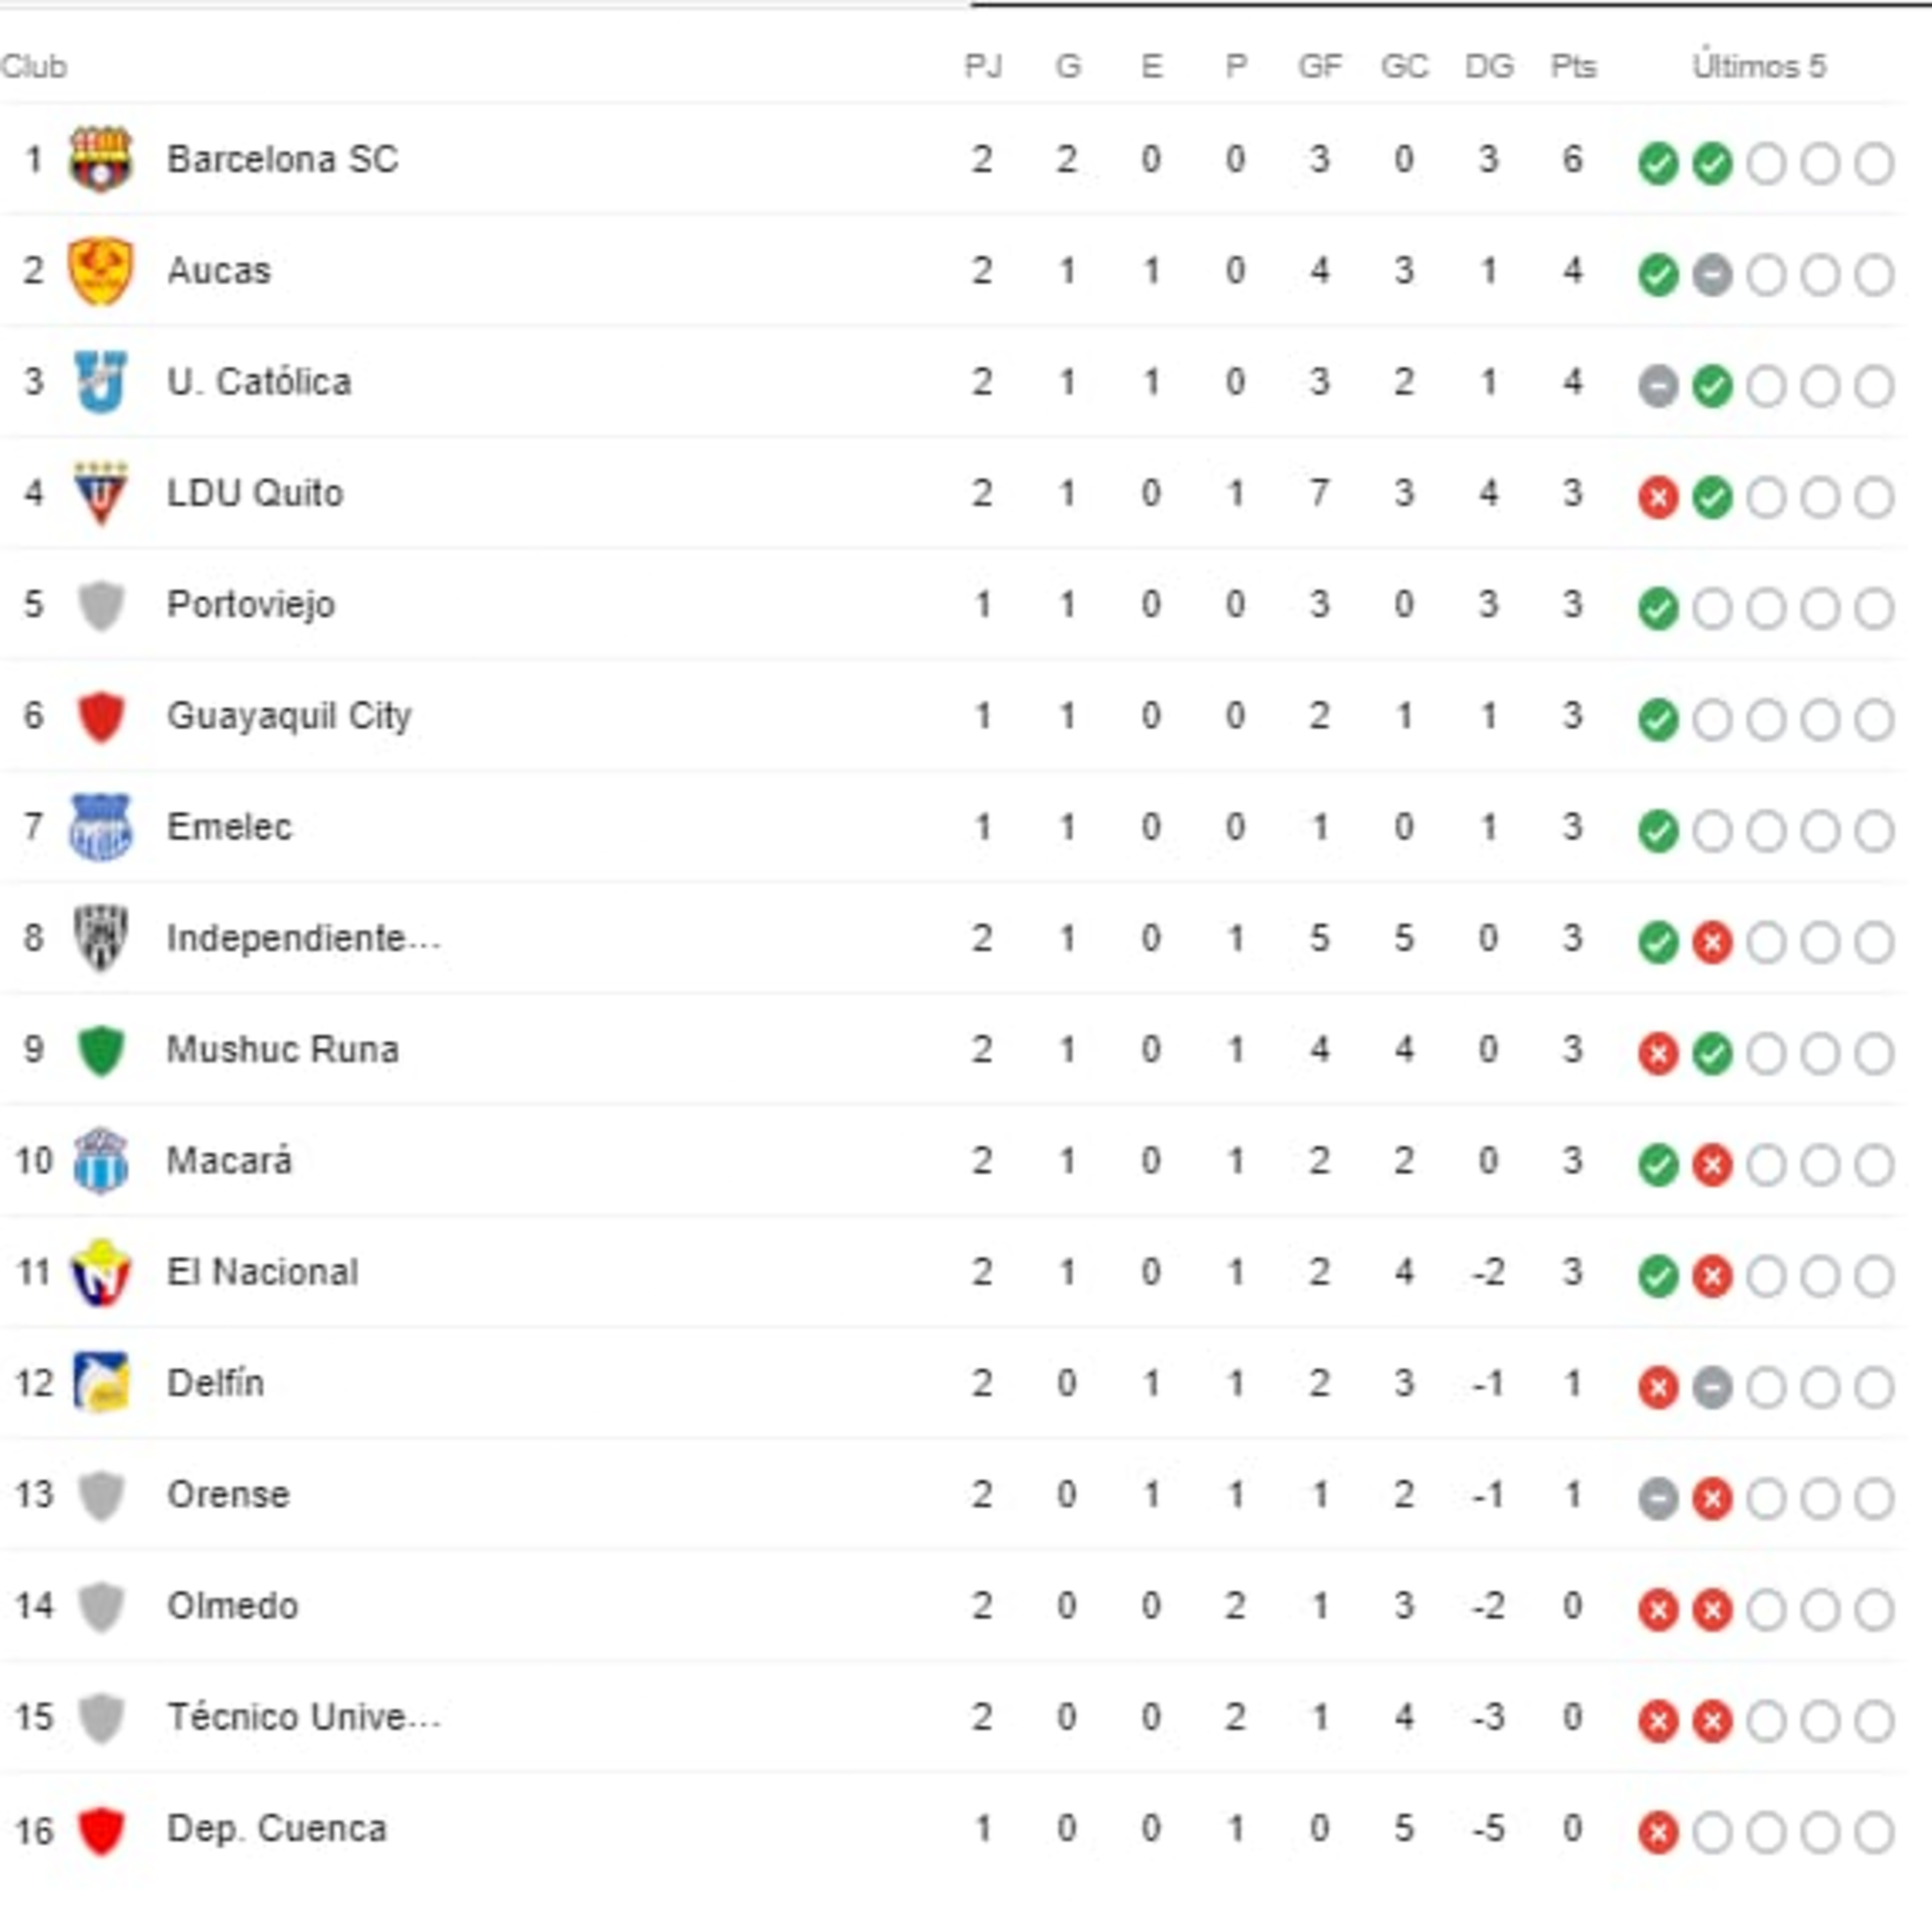The image size is (1932, 1932).
Task: Click the Últimos 5 column header
Action: (1758, 67)
